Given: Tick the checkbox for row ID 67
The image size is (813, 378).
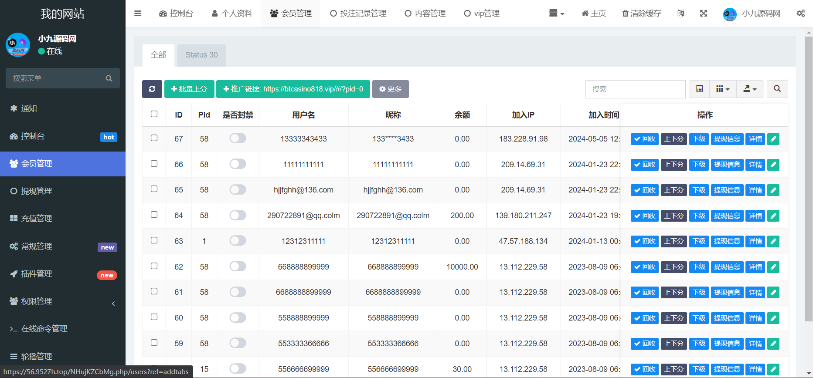Looking at the screenshot, I should 154,138.
